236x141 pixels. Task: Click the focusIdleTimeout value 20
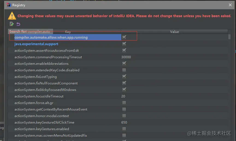[123, 96]
